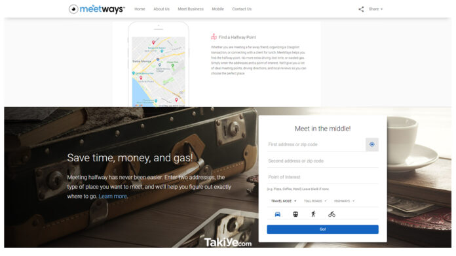Focus the First address or zip code field
The image size is (456, 256).
[316, 144]
